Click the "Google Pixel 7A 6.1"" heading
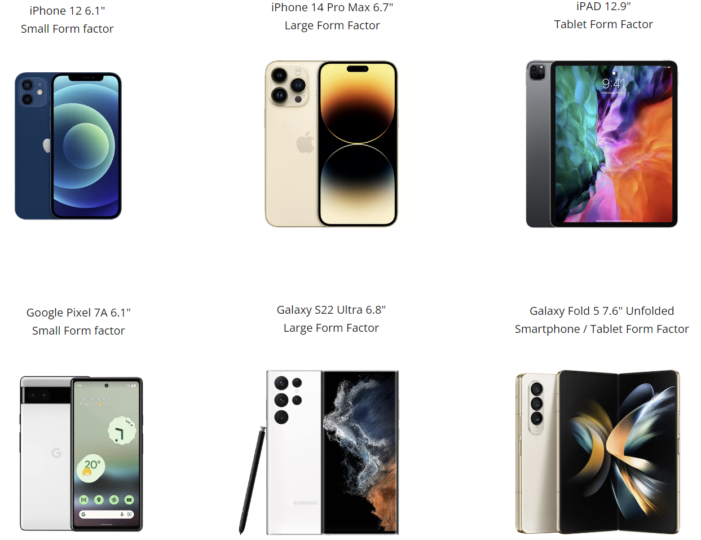Screen dimensions: 701x540 click(x=78, y=313)
